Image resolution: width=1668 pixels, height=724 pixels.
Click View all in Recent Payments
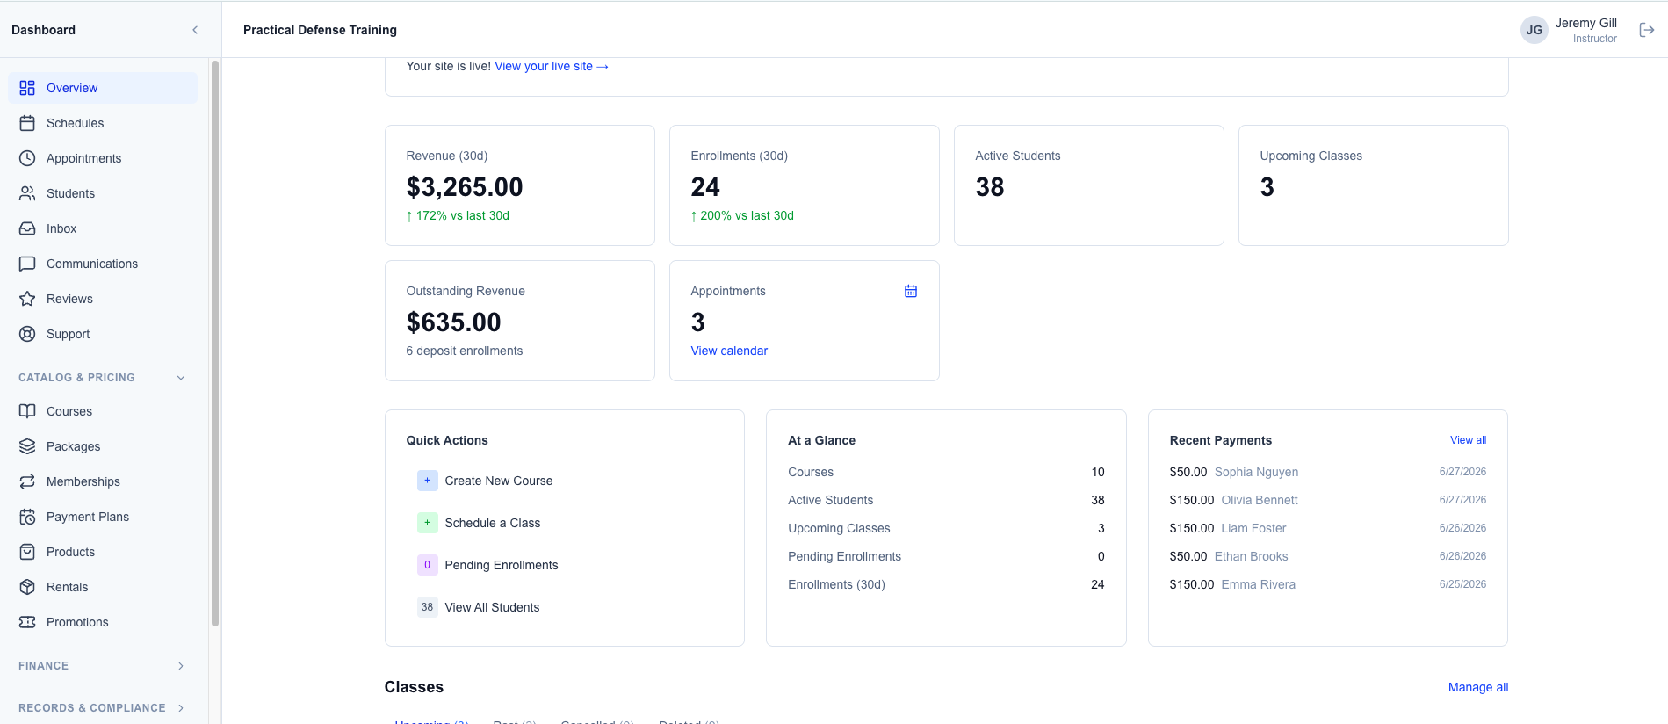pos(1468,440)
